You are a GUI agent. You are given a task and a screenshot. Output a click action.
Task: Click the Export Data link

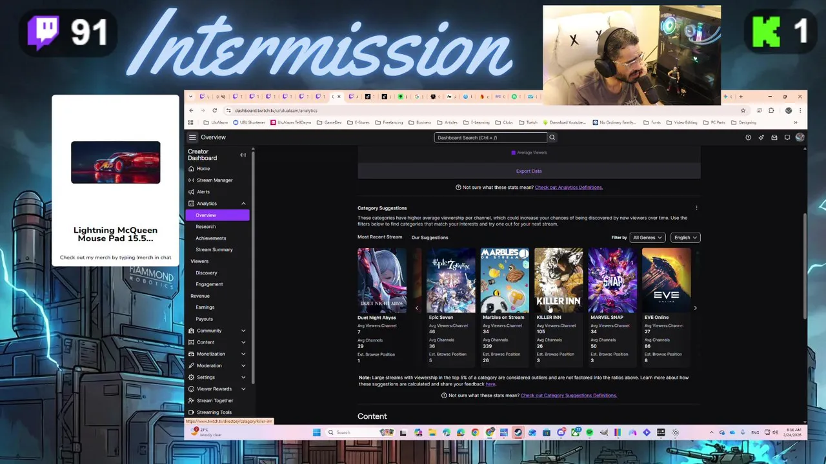529,171
